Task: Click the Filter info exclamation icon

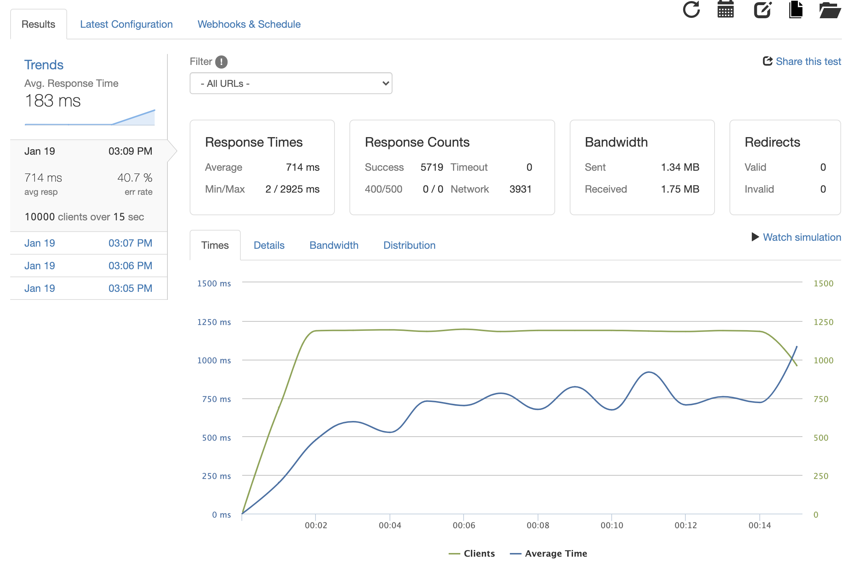Action: click(221, 62)
